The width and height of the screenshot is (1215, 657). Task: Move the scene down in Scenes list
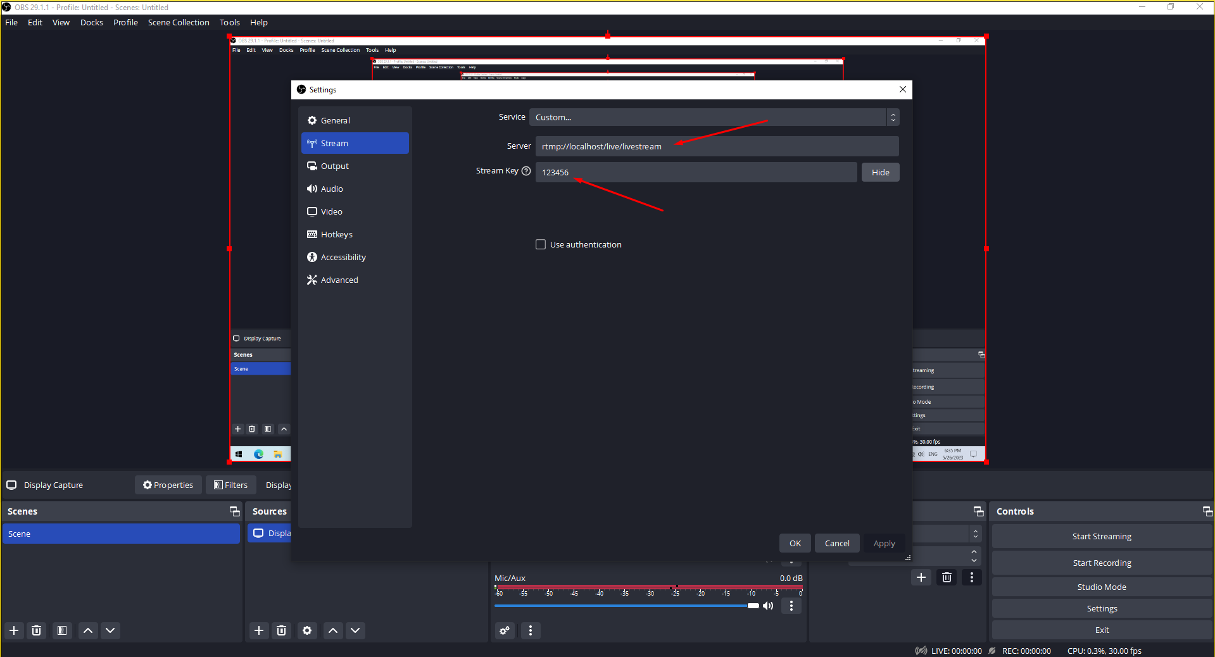(110, 630)
